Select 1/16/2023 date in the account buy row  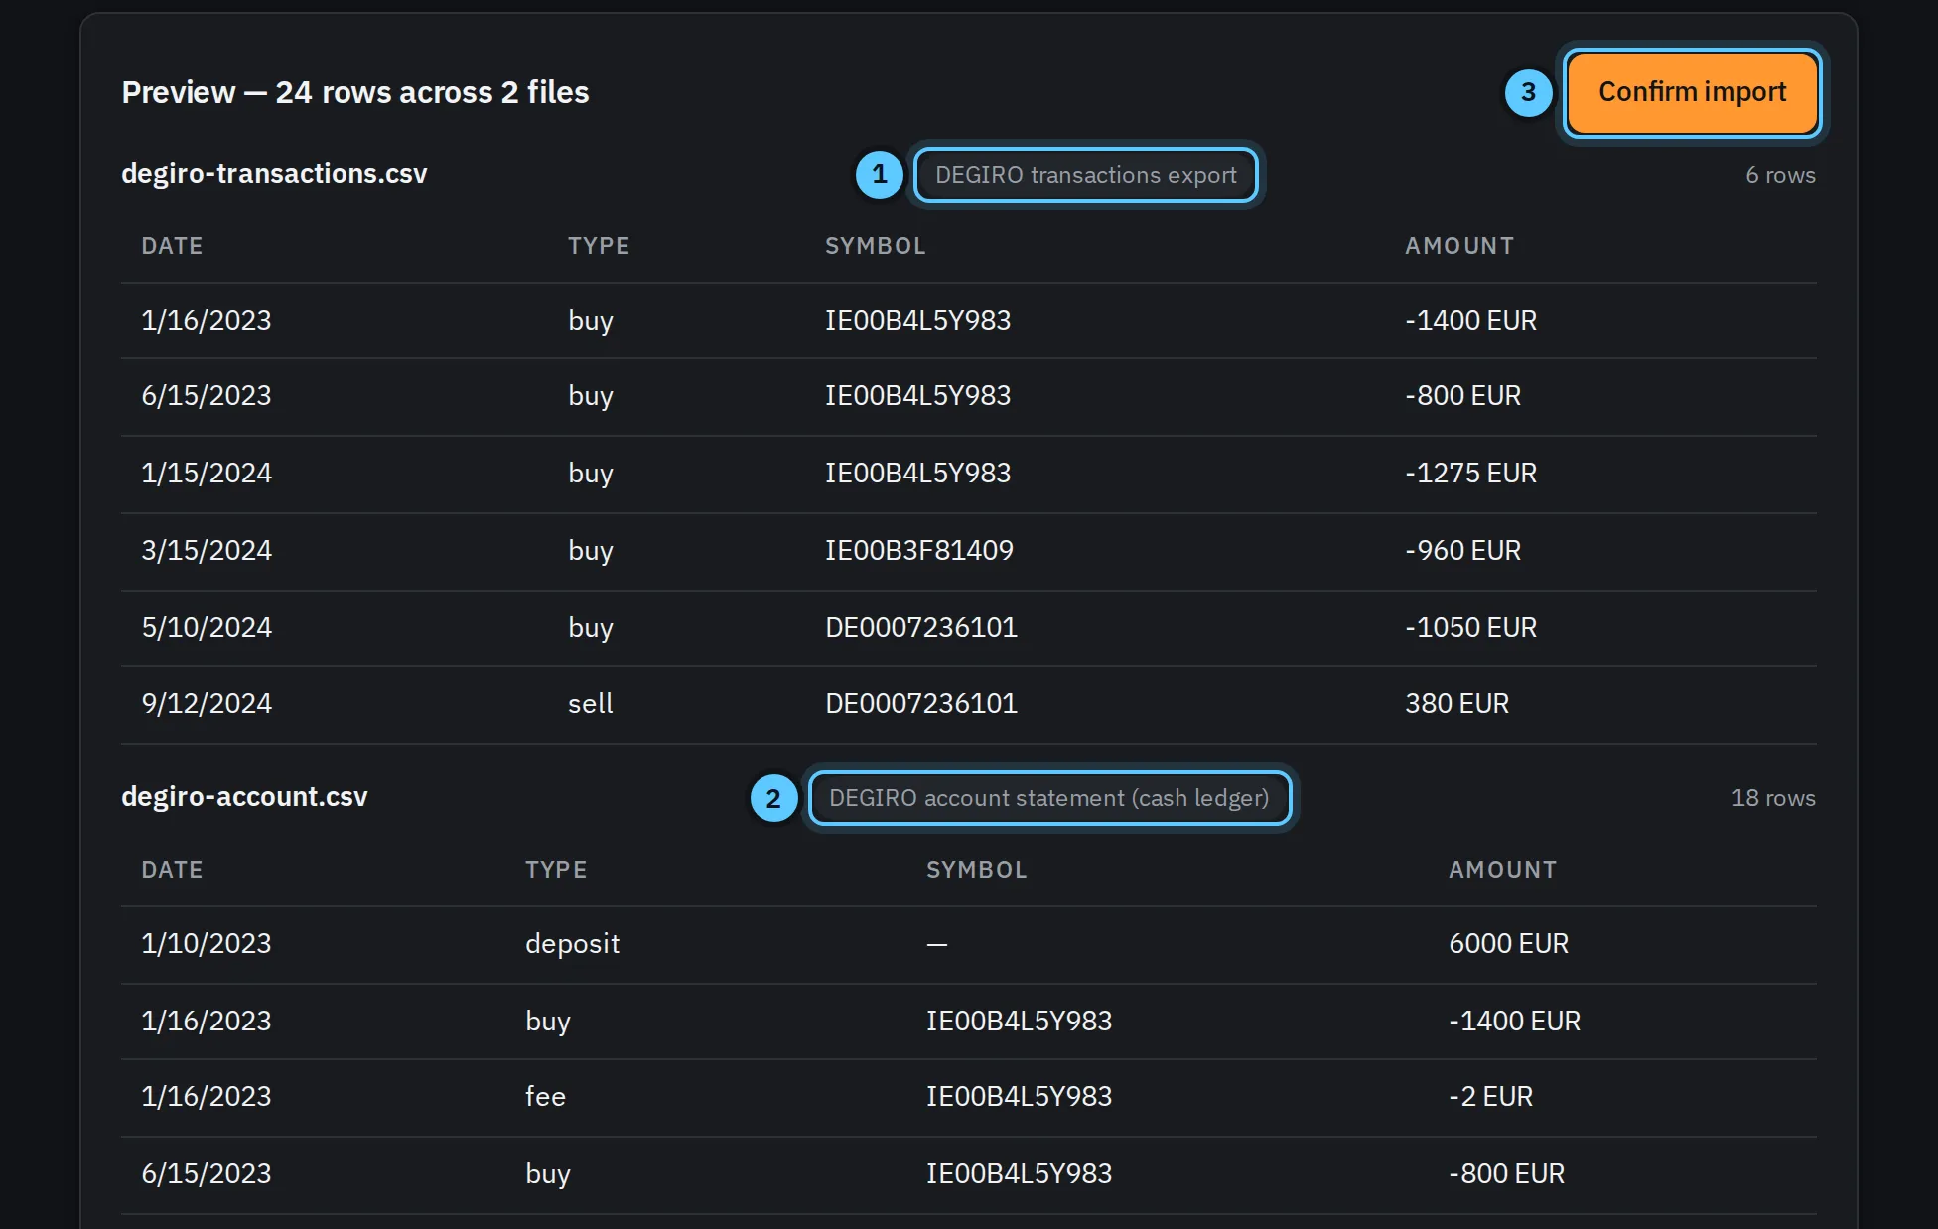[207, 1021]
